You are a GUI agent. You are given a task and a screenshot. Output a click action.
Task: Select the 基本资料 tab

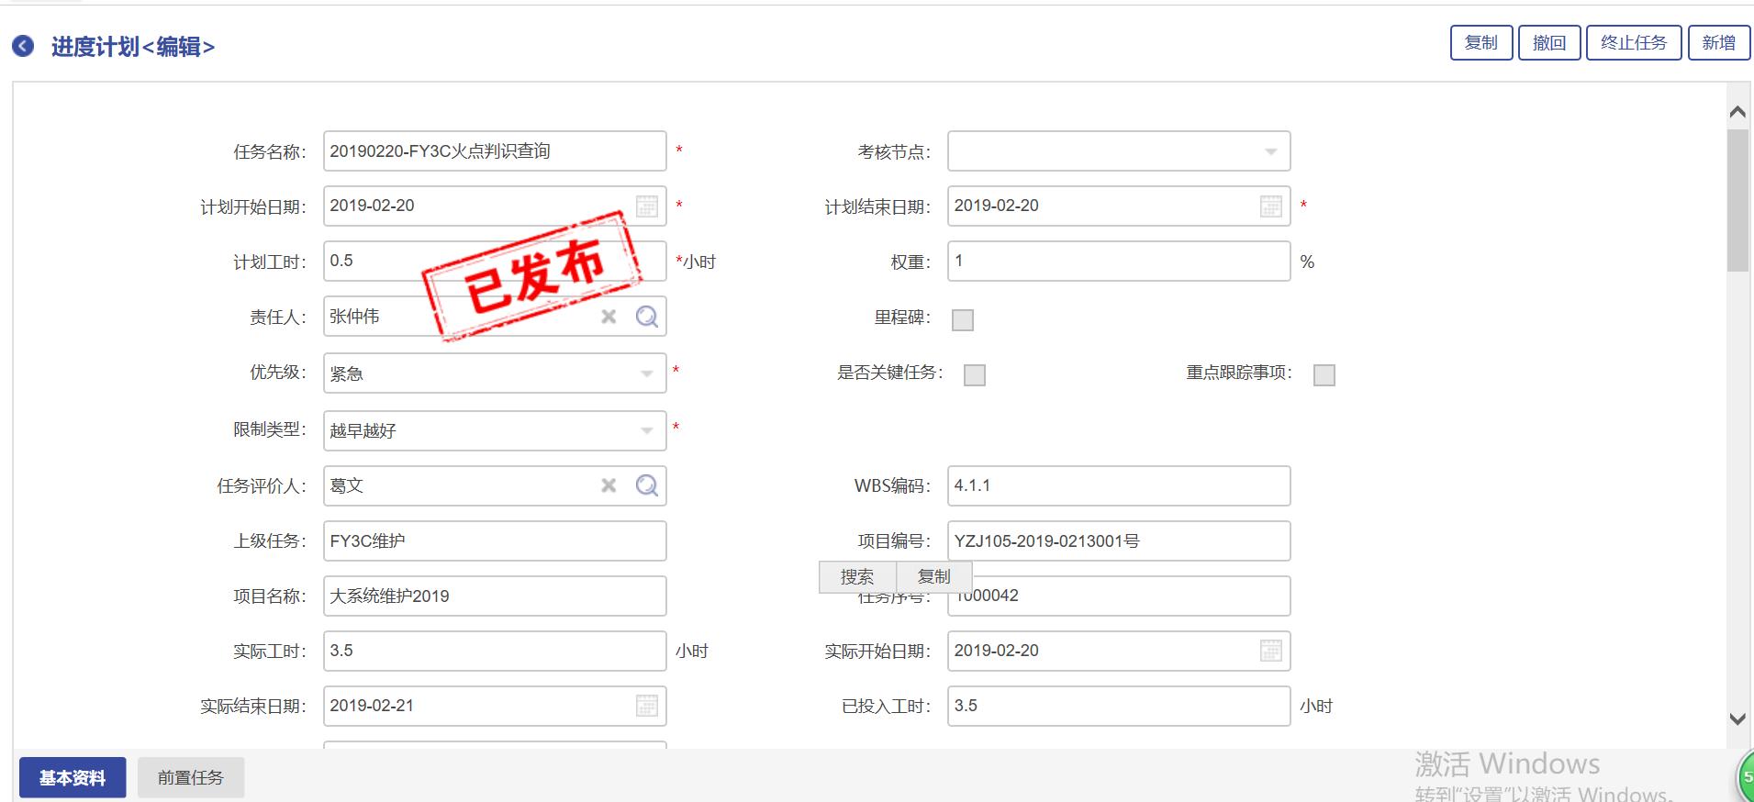click(x=73, y=777)
